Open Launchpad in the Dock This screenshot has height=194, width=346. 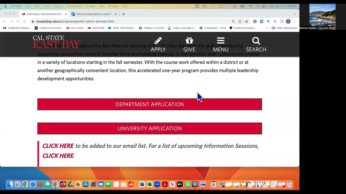click(18, 184)
